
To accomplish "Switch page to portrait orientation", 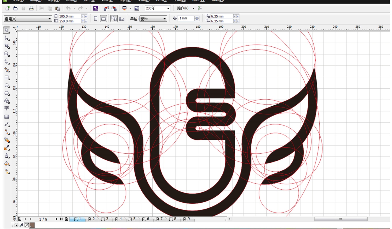I will 96,19.
